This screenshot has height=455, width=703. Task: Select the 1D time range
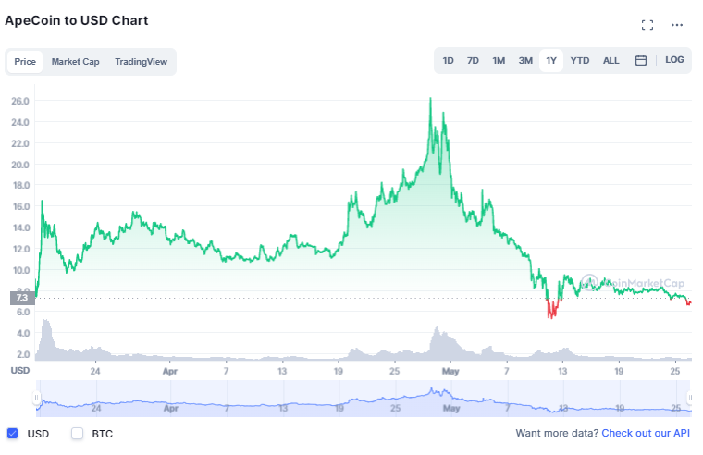pyautogui.click(x=448, y=60)
